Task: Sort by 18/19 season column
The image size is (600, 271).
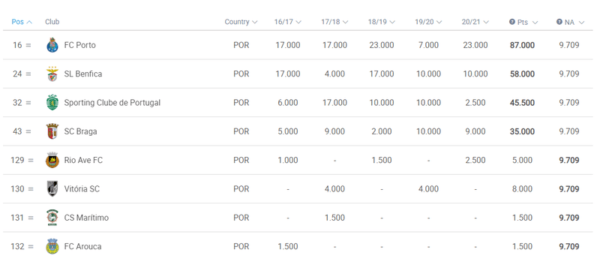Action: coord(382,22)
